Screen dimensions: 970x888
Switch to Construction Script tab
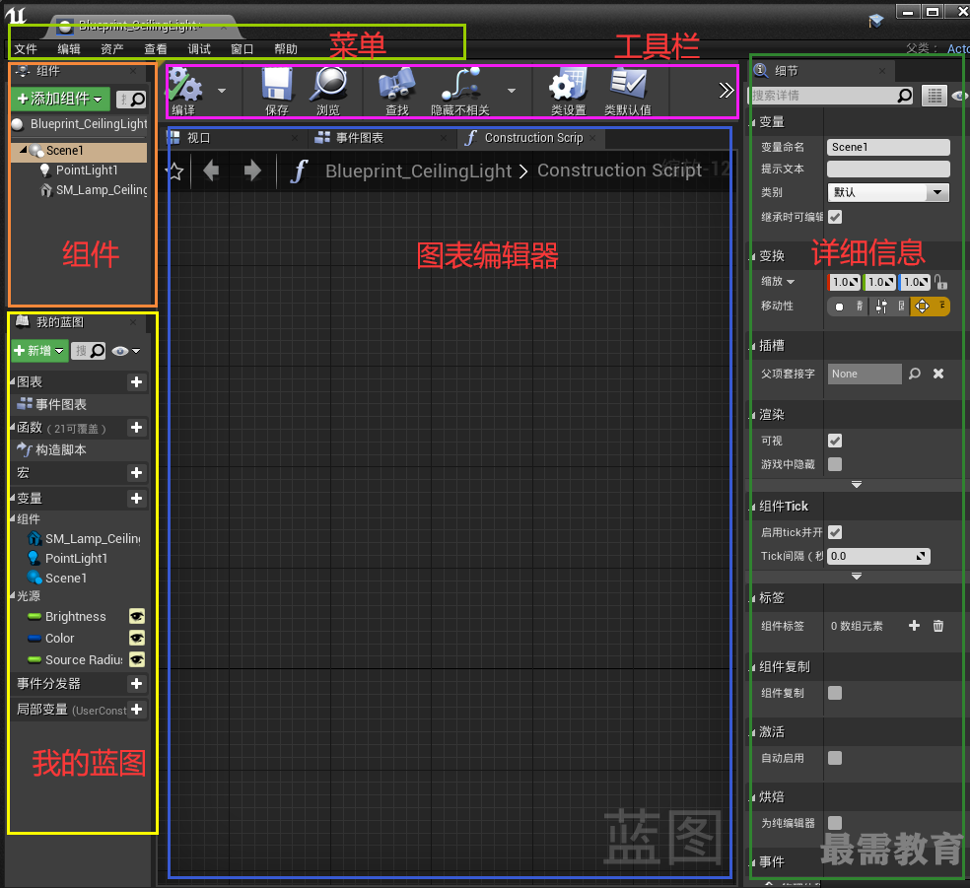(x=533, y=138)
